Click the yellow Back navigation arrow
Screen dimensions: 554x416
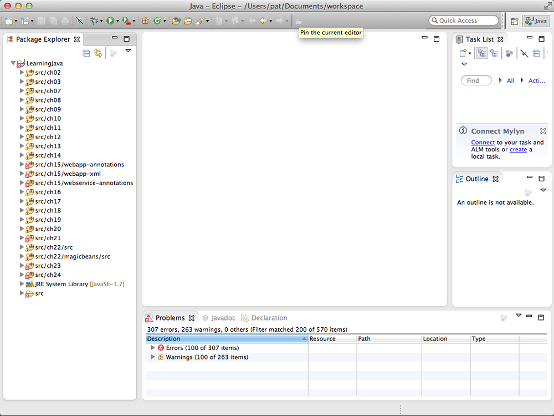[x=263, y=21]
